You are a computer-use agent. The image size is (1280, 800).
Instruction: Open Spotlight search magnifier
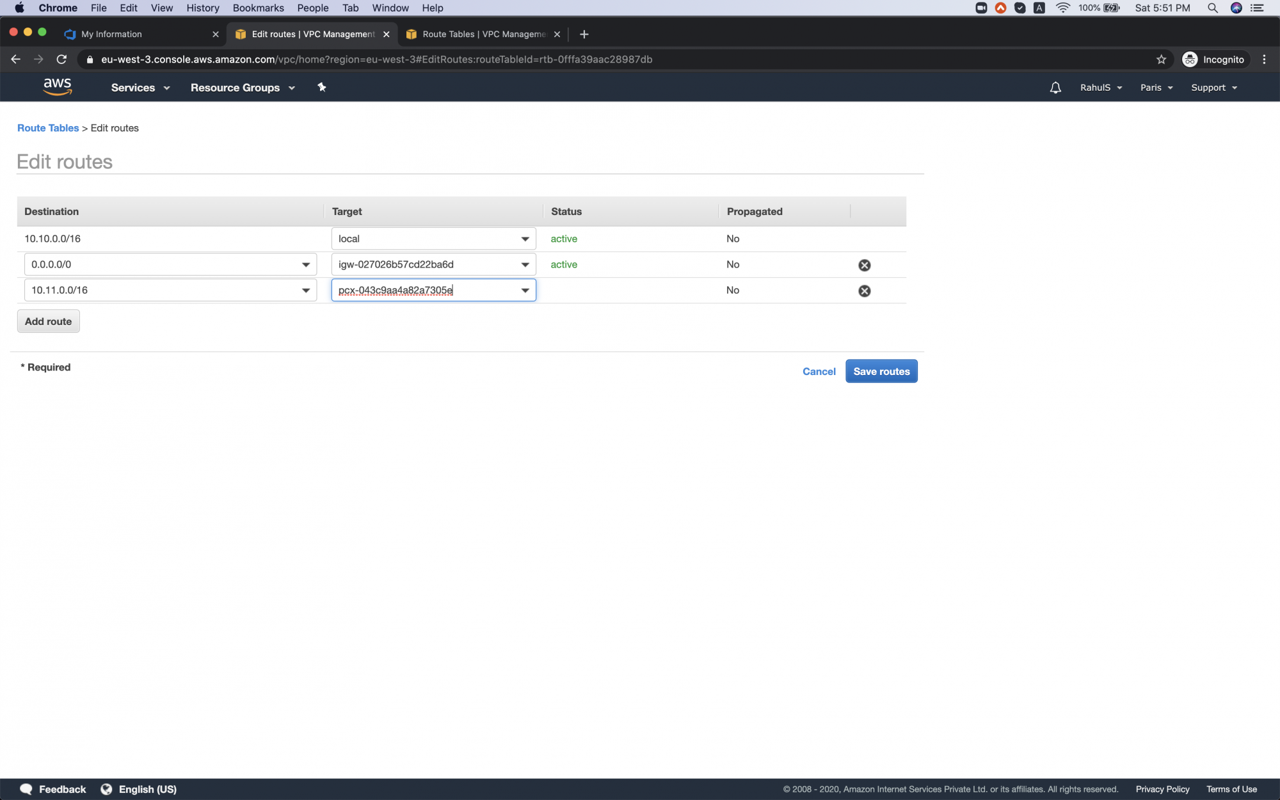tap(1213, 8)
